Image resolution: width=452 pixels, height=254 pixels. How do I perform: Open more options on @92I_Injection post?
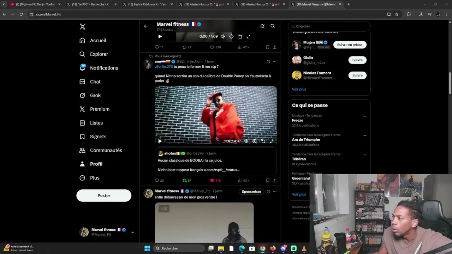[x=275, y=62]
